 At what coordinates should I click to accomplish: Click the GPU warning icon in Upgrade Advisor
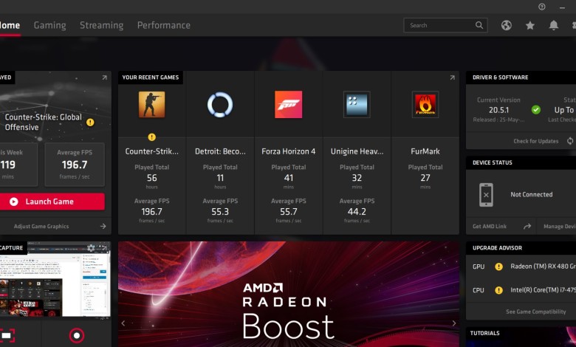[x=498, y=267]
